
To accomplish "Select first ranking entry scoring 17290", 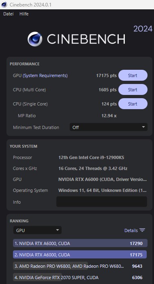I will (x=80, y=243).
